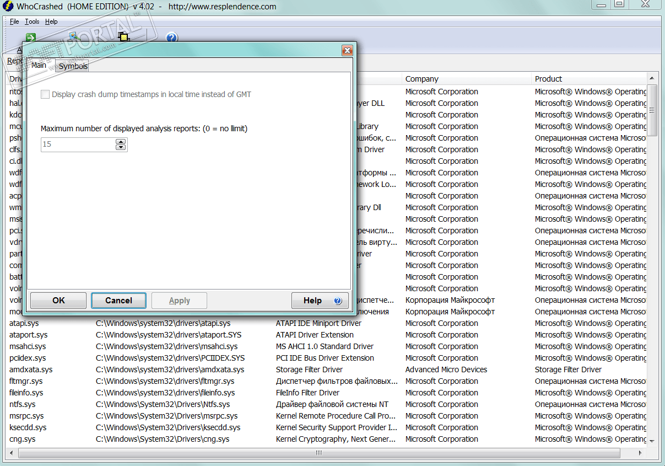Click the vertical scrollbar down arrow
Screen dimensions: 665x466
point(652,441)
